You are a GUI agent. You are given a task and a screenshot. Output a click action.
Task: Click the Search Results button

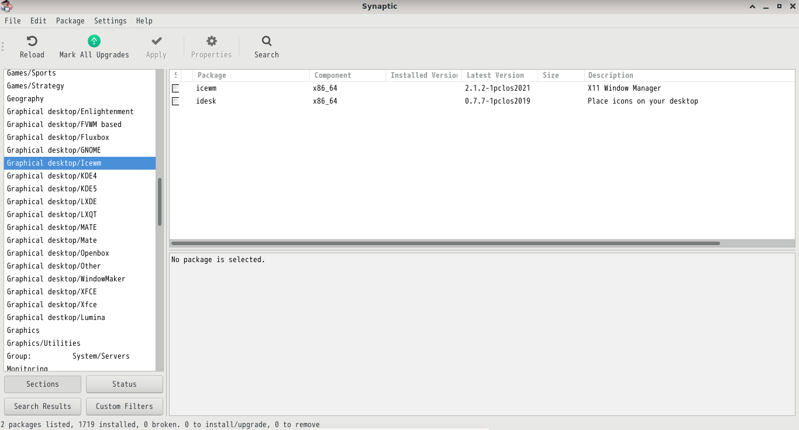(43, 407)
